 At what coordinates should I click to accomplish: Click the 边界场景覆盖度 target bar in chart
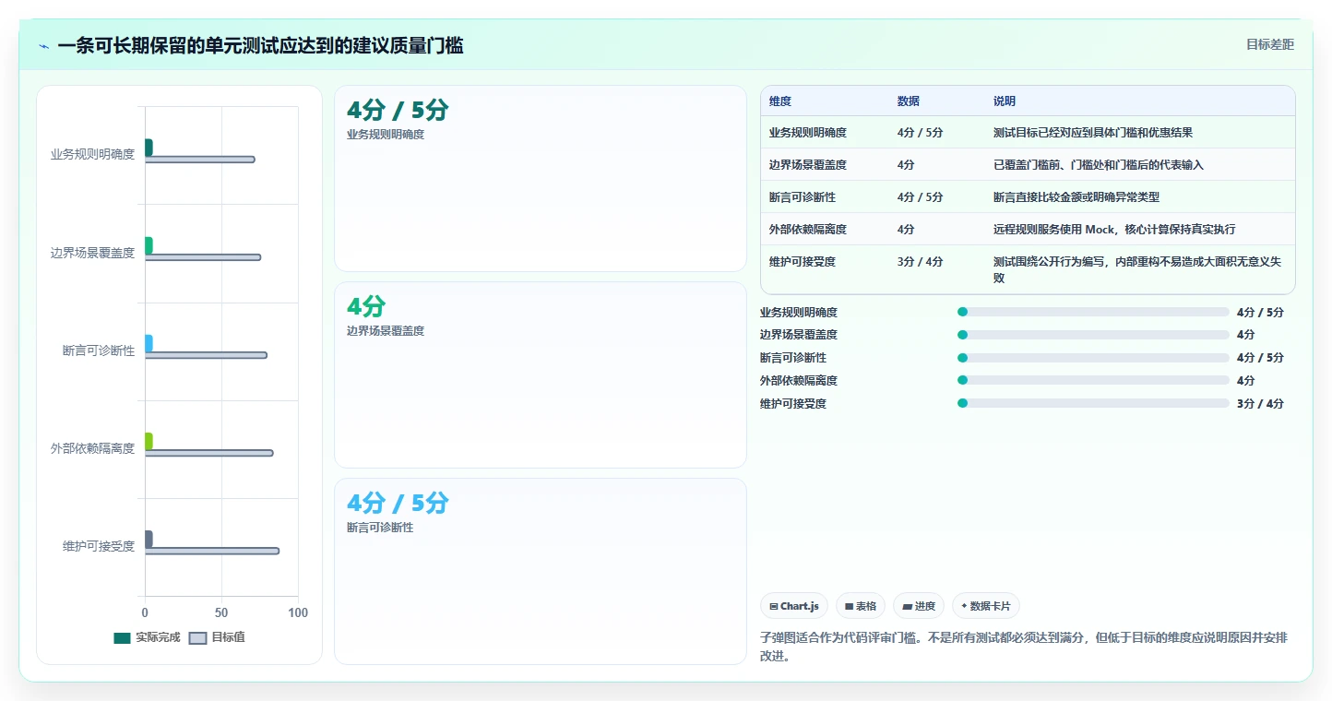point(203,257)
